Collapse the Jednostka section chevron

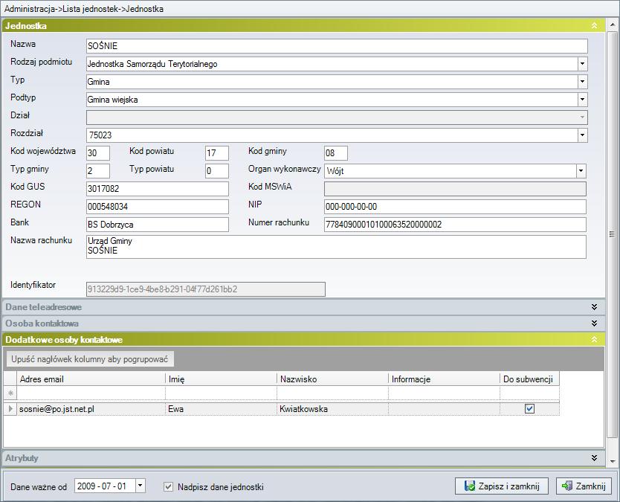[x=594, y=26]
